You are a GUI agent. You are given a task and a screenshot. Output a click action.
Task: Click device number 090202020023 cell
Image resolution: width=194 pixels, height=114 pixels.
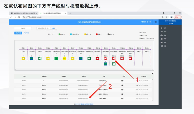(63, 81)
